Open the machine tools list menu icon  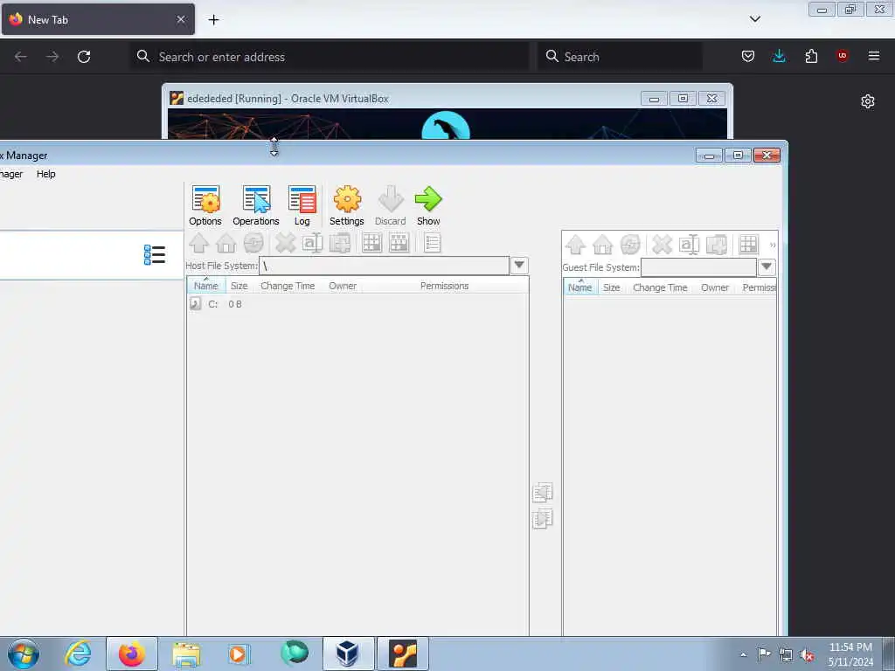155,255
